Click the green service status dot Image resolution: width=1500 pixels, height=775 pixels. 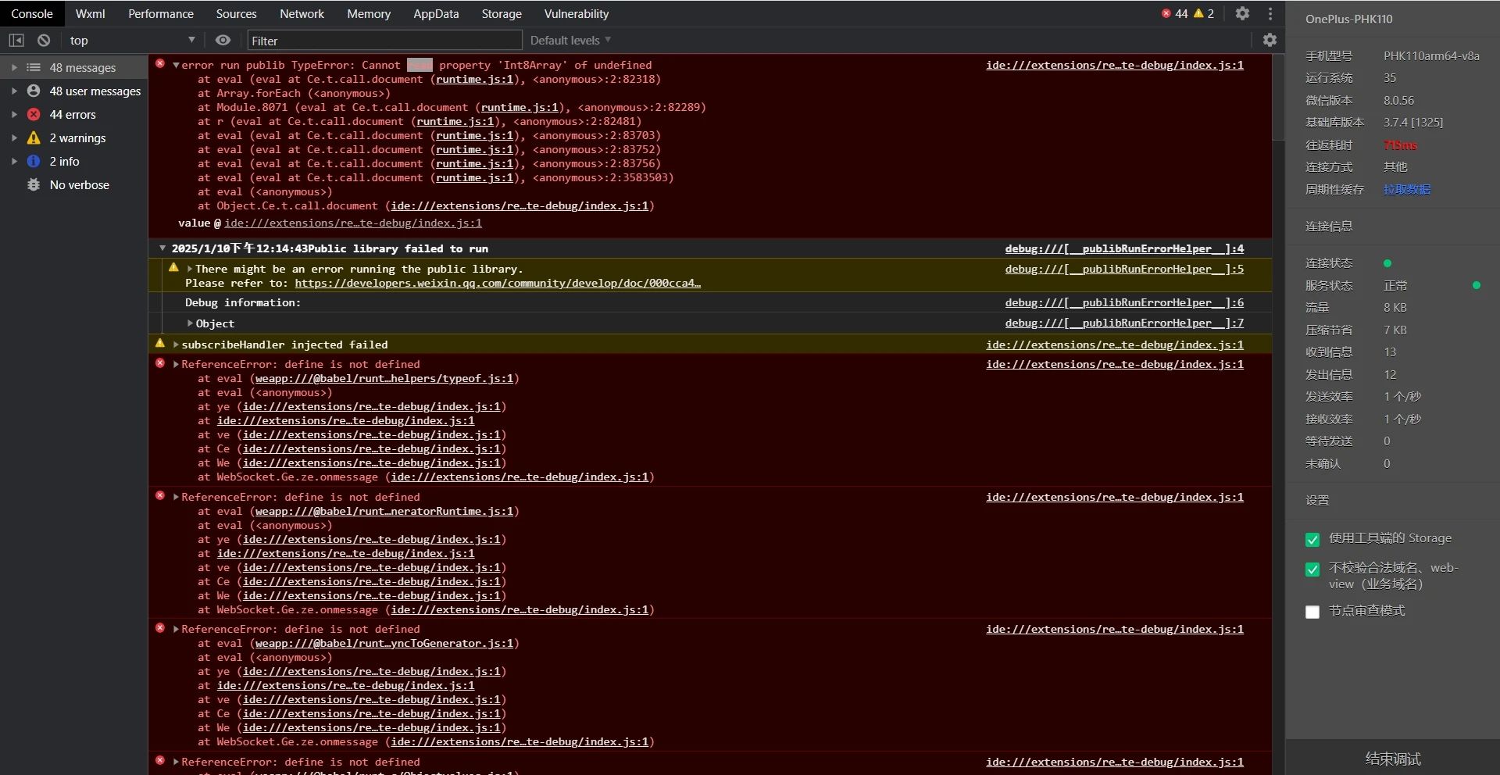click(1477, 285)
